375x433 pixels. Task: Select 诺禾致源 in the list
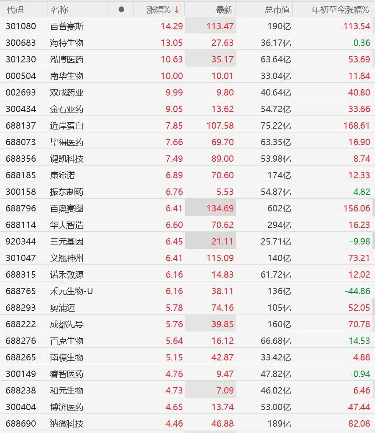[x=67, y=275]
